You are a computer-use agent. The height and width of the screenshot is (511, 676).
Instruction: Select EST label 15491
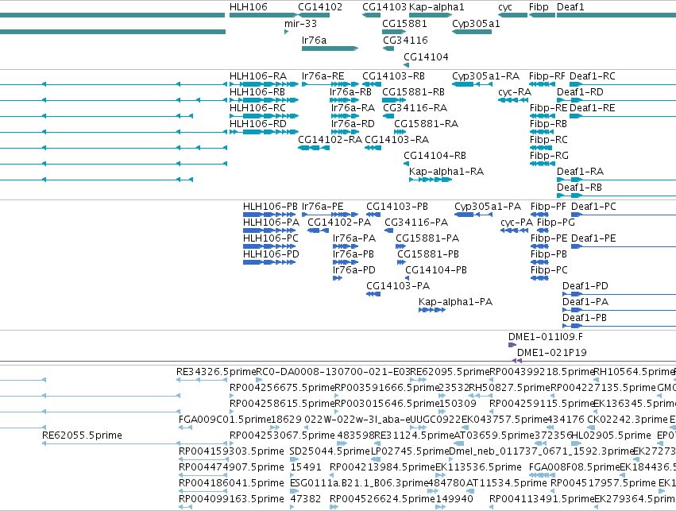tap(306, 467)
